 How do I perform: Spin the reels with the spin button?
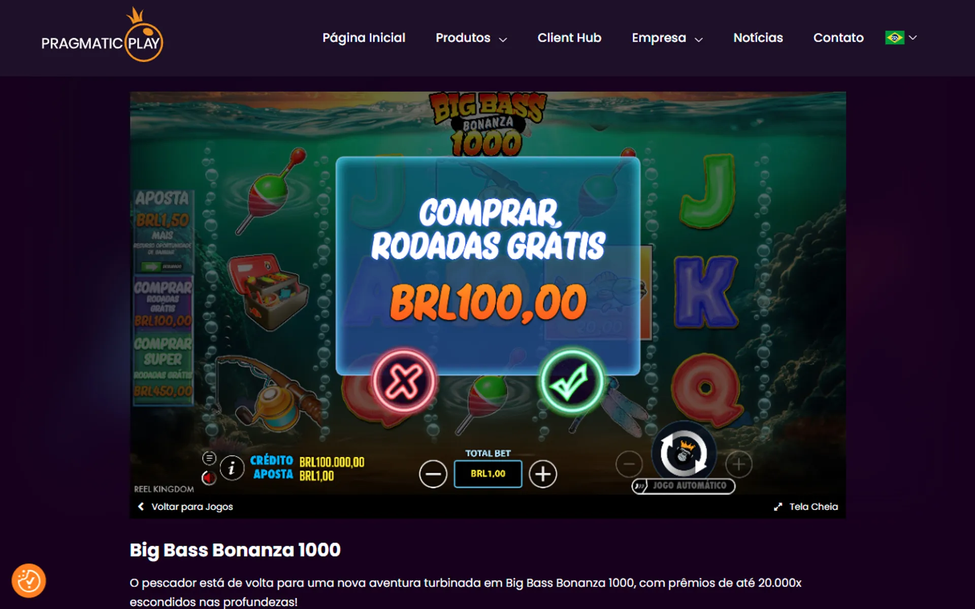[x=684, y=453]
